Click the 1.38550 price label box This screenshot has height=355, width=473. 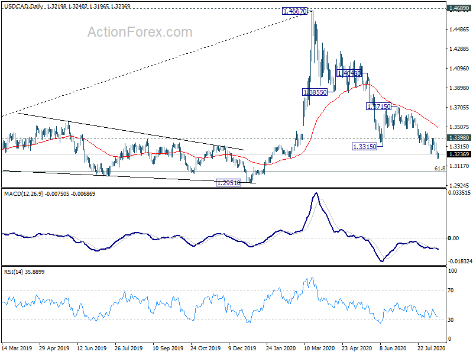[315, 92]
